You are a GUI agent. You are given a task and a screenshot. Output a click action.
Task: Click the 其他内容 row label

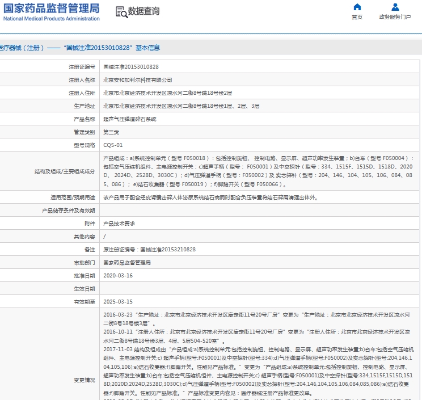[85, 237]
